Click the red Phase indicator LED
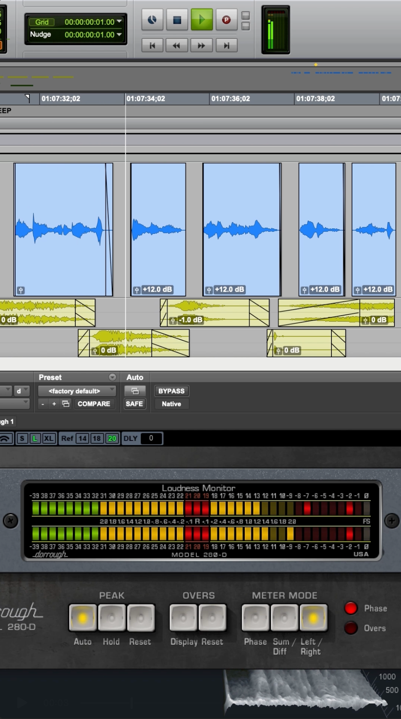 (x=351, y=608)
